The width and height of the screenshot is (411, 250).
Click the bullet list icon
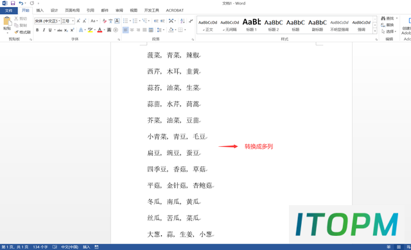coord(126,21)
